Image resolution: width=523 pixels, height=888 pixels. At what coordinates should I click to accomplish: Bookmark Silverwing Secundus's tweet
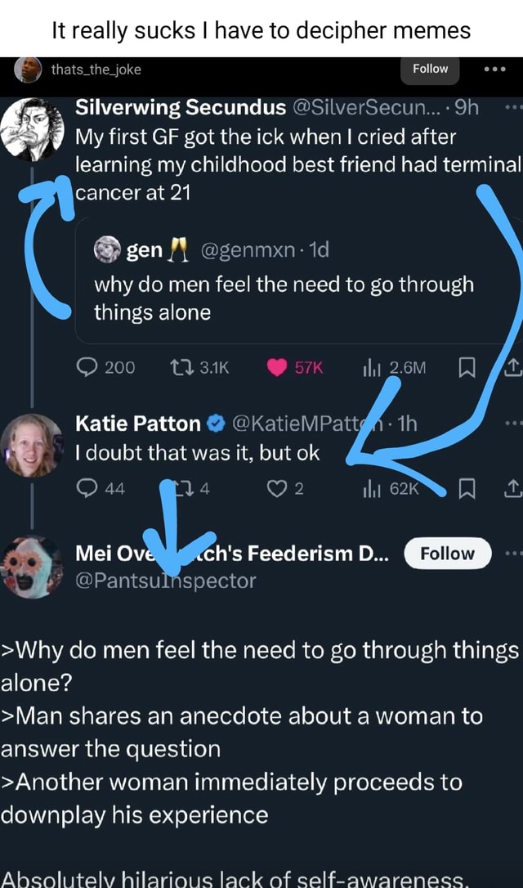466,367
